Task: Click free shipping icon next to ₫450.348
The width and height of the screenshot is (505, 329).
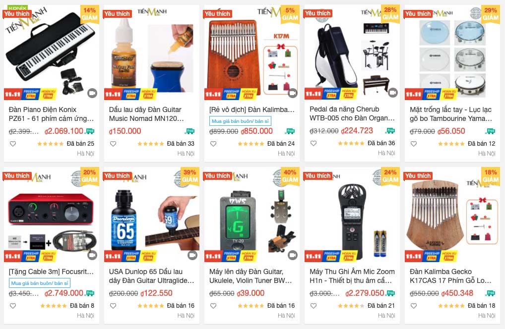Action: tap(491, 293)
